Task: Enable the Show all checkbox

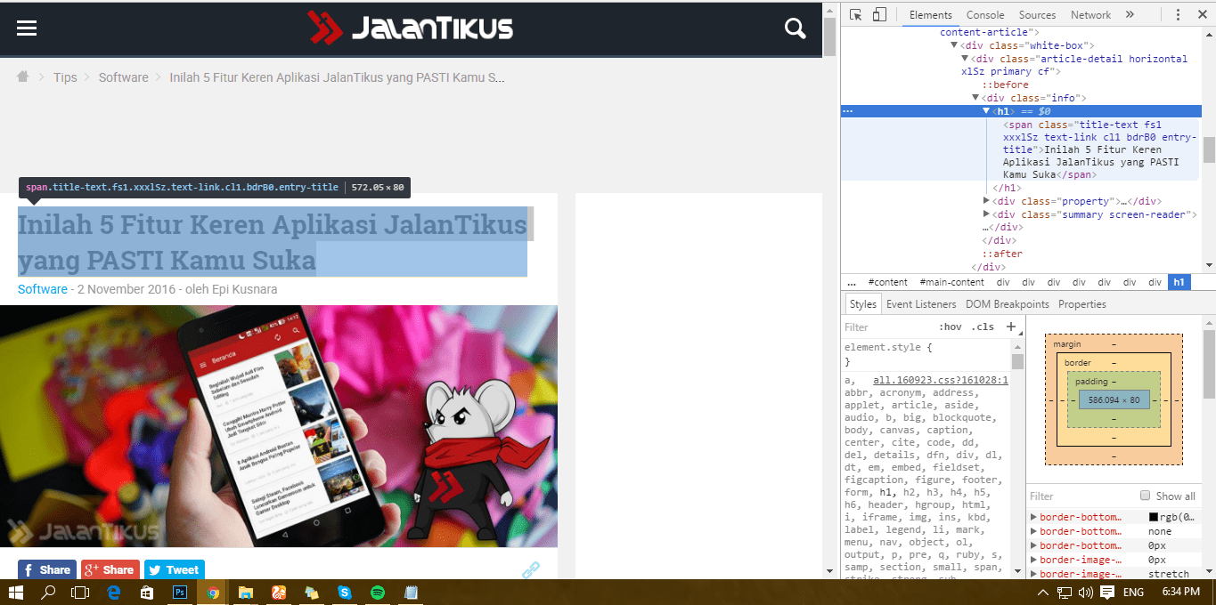Action: click(x=1146, y=496)
